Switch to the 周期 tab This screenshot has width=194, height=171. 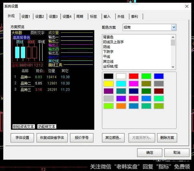click(x=81, y=17)
